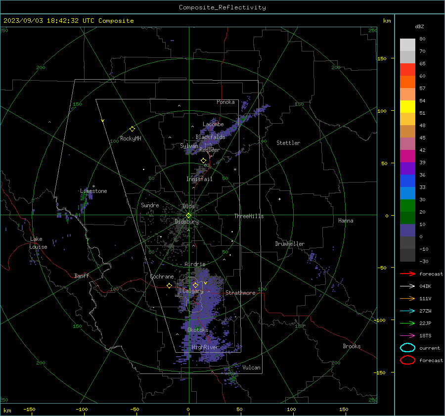The height and width of the screenshot is (416, 445).
Task: Click the red forecast arrow icon
Action: click(x=407, y=274)
